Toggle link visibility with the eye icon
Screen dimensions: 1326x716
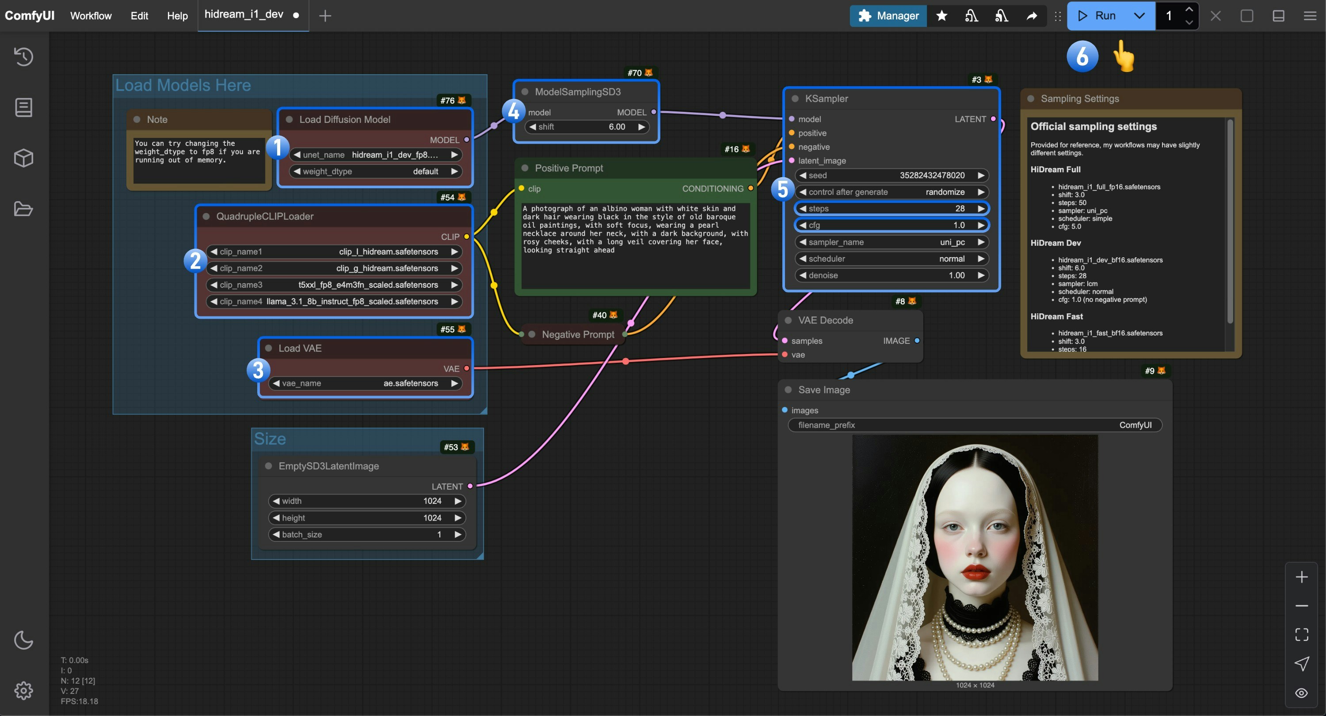tap(1302, 693)
